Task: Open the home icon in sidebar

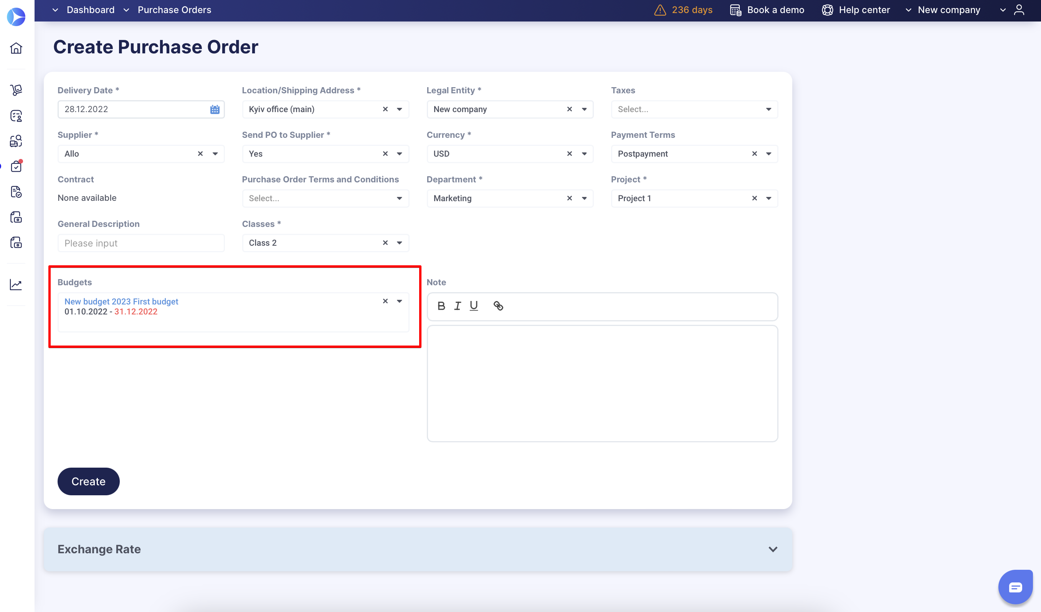Action: click(16, 48)
